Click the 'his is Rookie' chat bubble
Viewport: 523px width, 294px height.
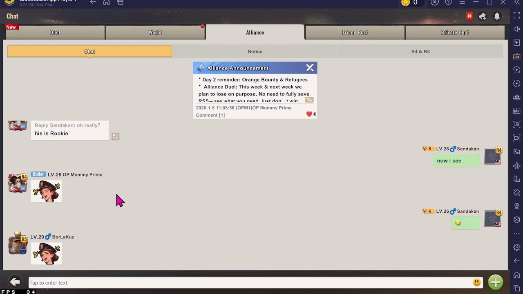click(x=70, y=130)
